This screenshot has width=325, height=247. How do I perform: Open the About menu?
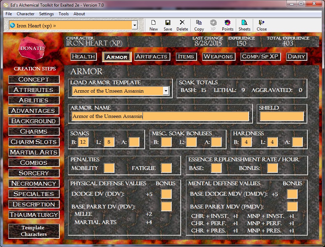79,14
